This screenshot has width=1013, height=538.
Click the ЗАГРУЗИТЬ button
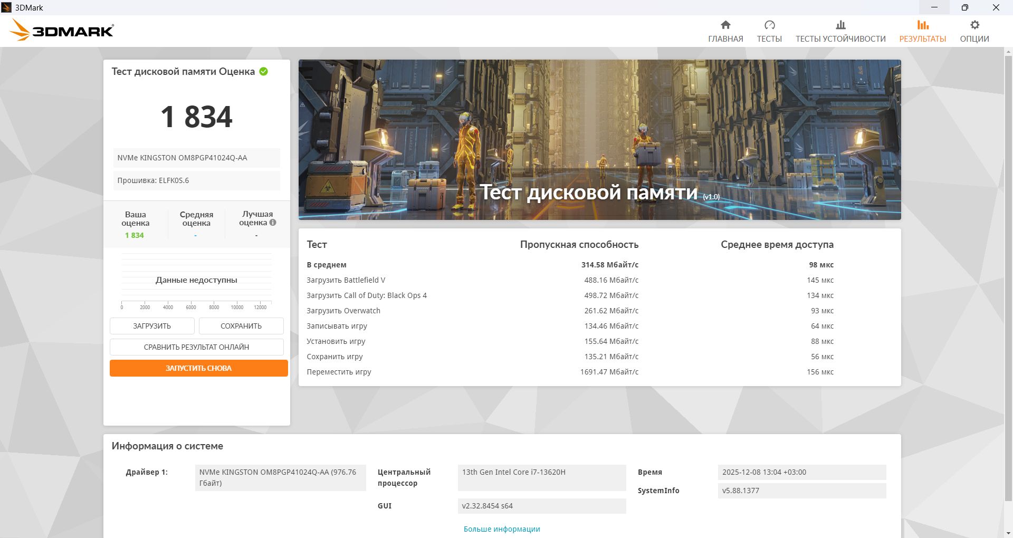point(152,326)
